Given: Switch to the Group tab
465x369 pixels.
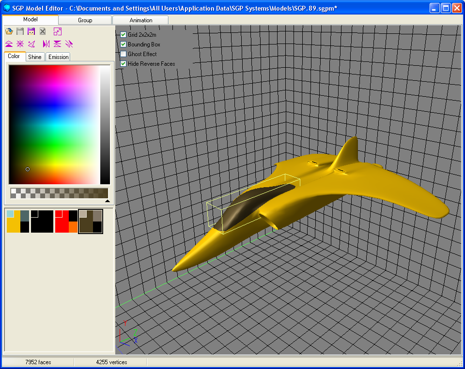Looking at the screenshot, I should [x=85, y=20].
